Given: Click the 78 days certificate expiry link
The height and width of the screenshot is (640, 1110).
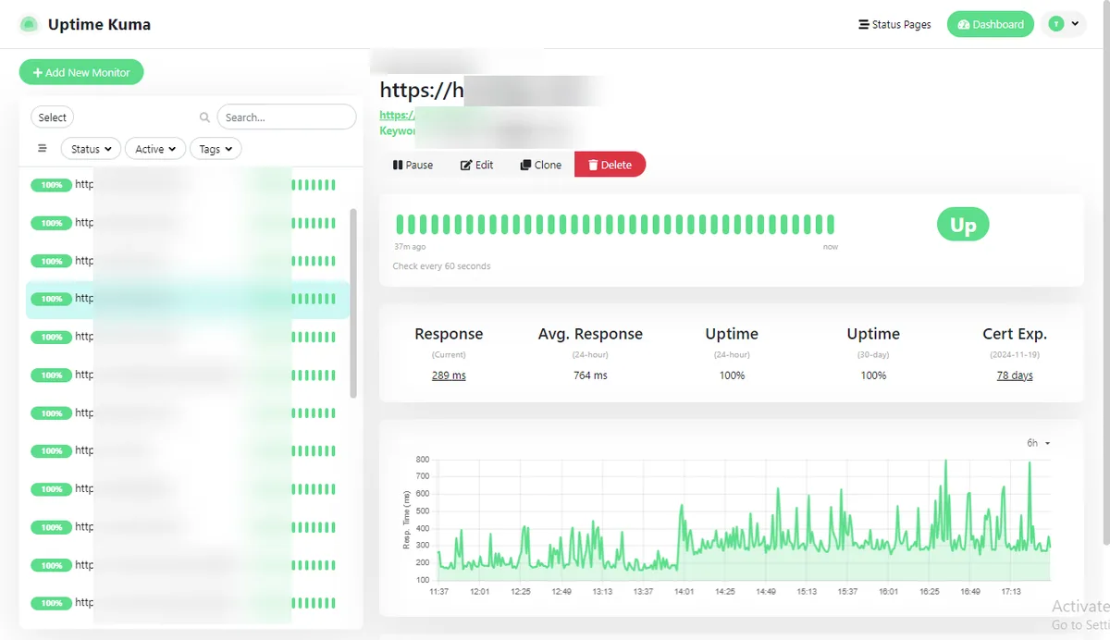Looking at the screenshot, I should (x=1015, y=375).
